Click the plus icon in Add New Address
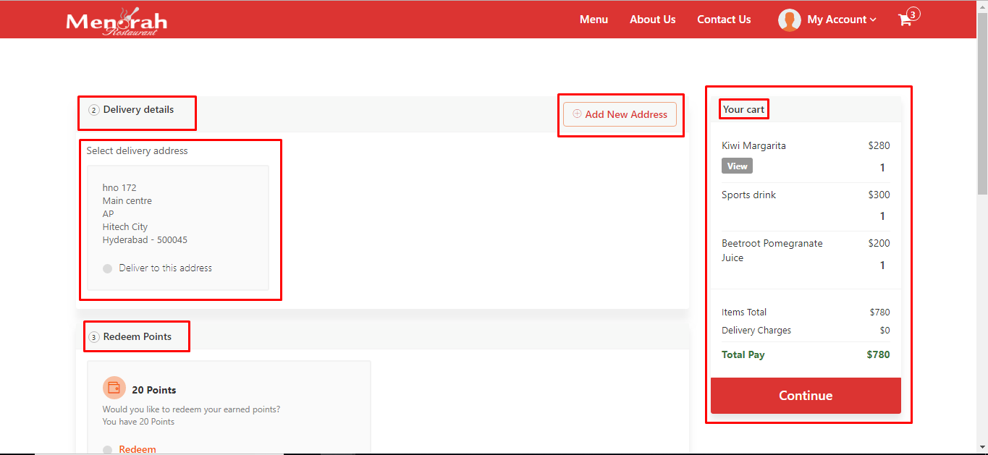988x455 pixels. tap(577, 114)
